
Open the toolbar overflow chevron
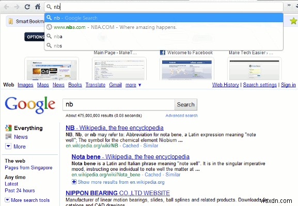(x=289, y=5)
